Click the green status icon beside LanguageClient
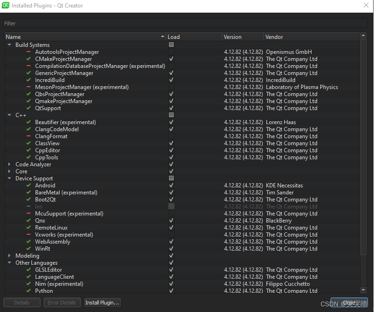375x312 pixels. pos(29,276)
